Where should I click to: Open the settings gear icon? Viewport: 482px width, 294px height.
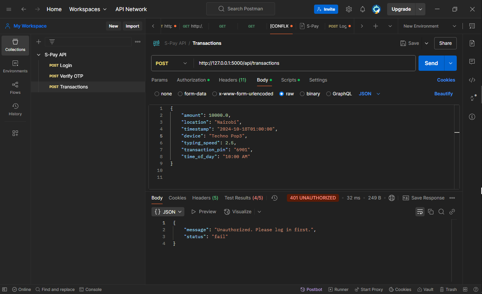pos(349,9)
